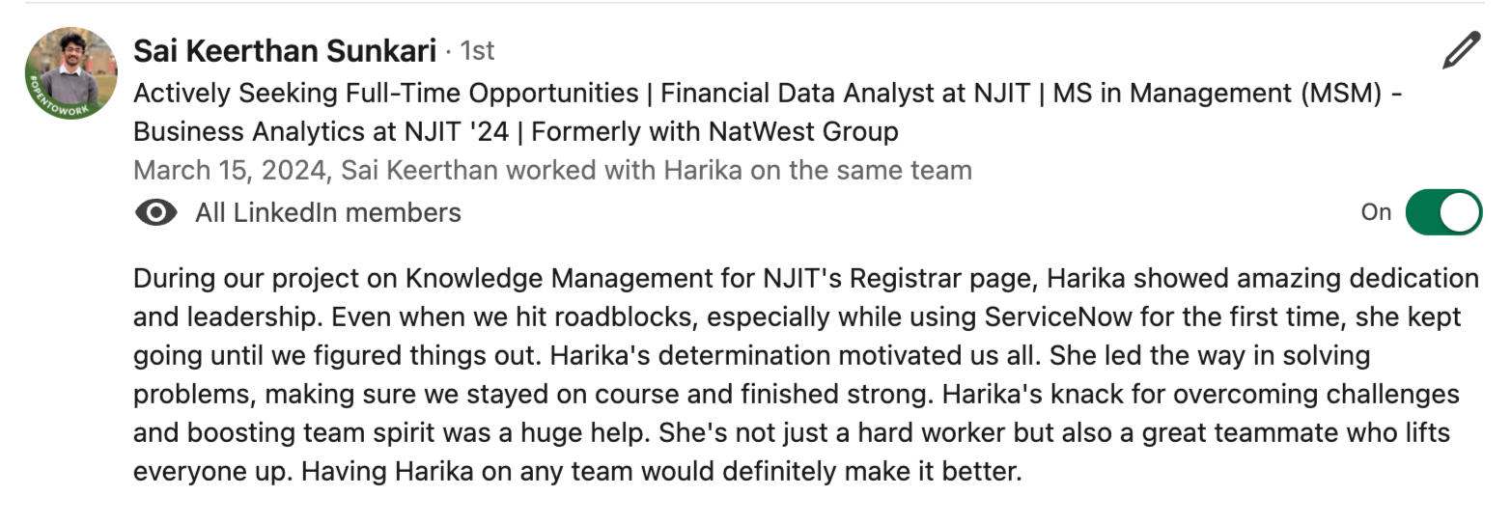Screen dimensions: 1512x524
Task: Click the pencil edit icon
Action: pos(1461,50)
